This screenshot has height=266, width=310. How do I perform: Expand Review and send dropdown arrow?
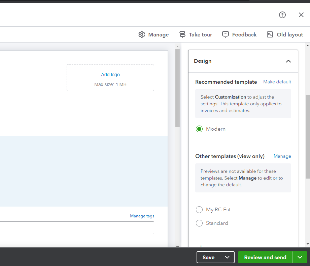[x=300, y=257]
